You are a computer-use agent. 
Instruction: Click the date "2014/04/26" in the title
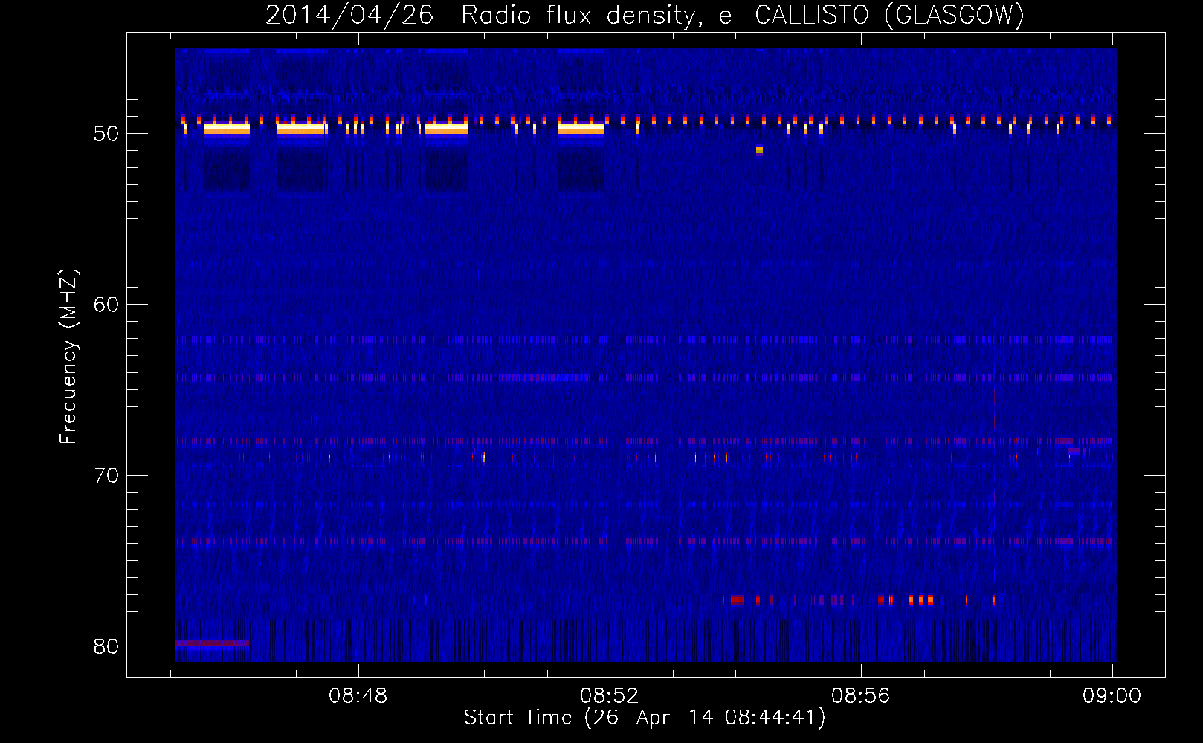349,15
